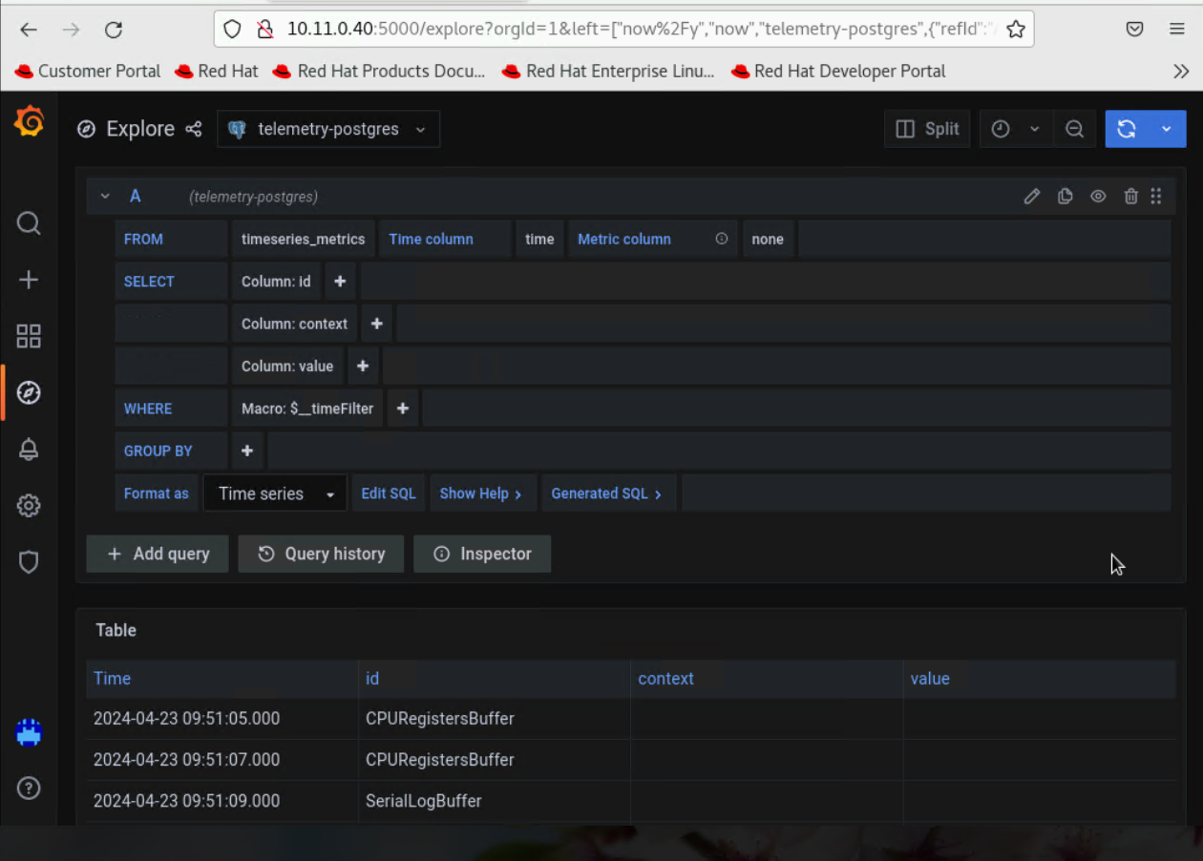Click the Split view button
Screen dimensions: 1203x861
point(927,129)
